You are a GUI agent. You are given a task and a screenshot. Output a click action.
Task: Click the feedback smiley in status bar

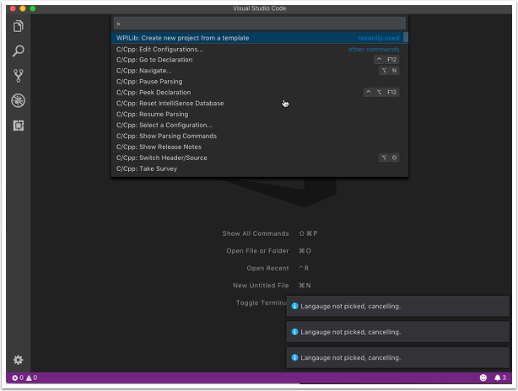[483, 378]
